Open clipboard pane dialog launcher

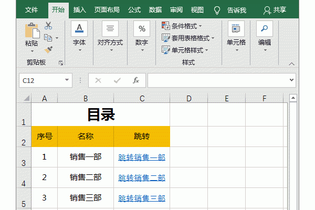coord(61,63)
